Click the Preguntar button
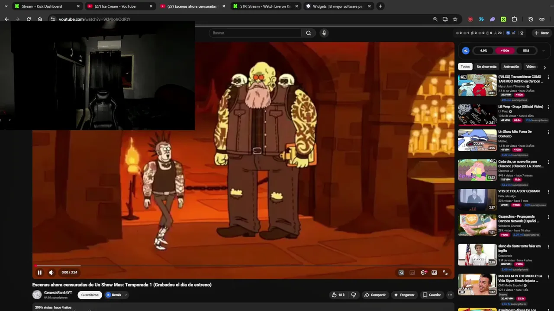Image resolution: width=554 pixels, height=311 pixels. coord(404,295)
